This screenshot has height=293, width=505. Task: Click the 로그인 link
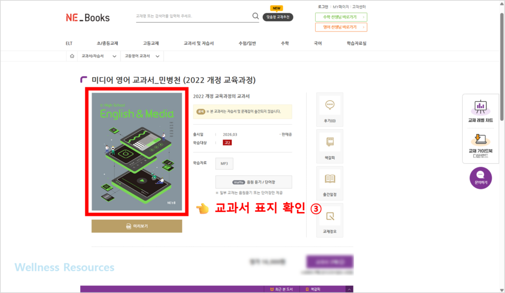tap(323, 7)
